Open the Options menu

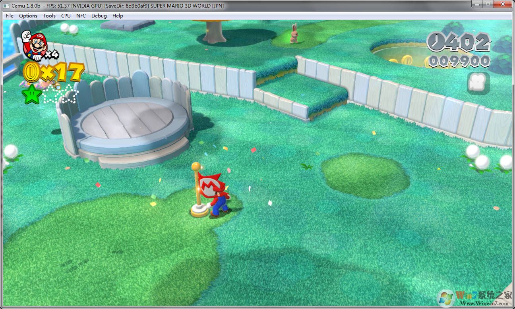point(28,15)
